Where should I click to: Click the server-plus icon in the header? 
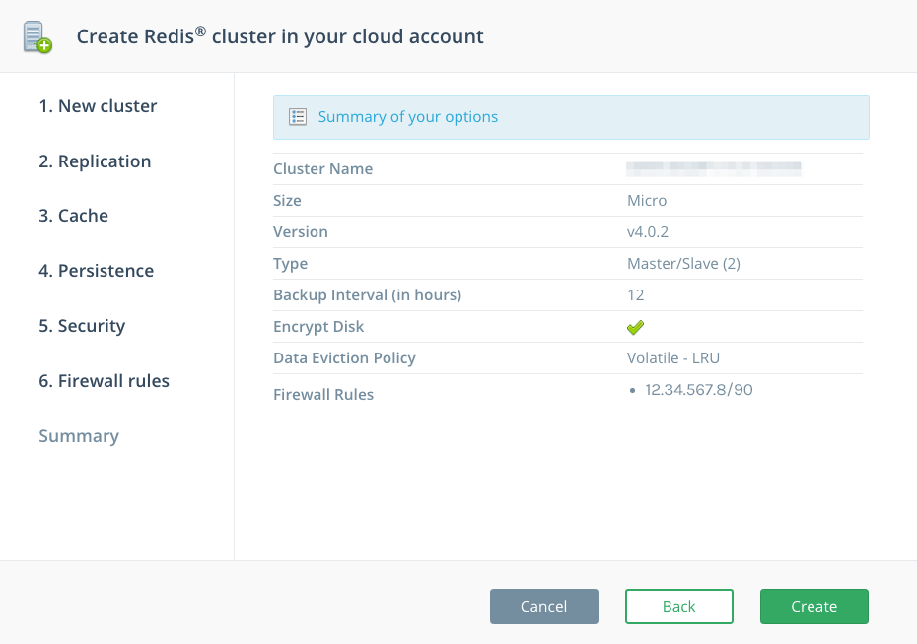coord(37,36)
